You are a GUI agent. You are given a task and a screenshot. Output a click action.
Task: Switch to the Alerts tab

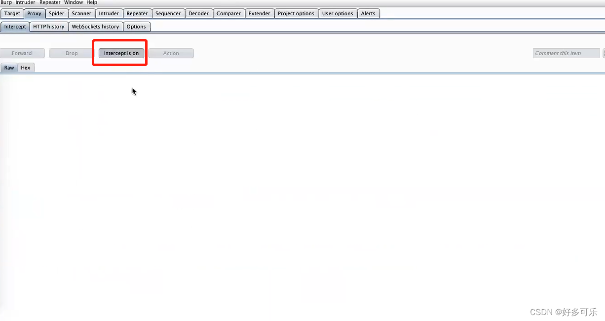[x=368, y=13]
